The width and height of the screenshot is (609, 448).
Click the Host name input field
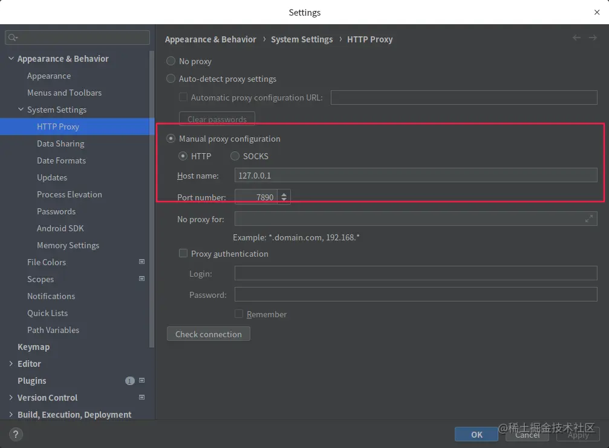pos(415,175)
